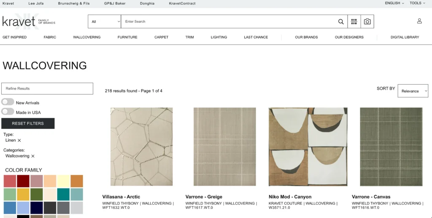Select the light green color swatch
The height and width of the screenshot is (218, 432).
[10, 194]
